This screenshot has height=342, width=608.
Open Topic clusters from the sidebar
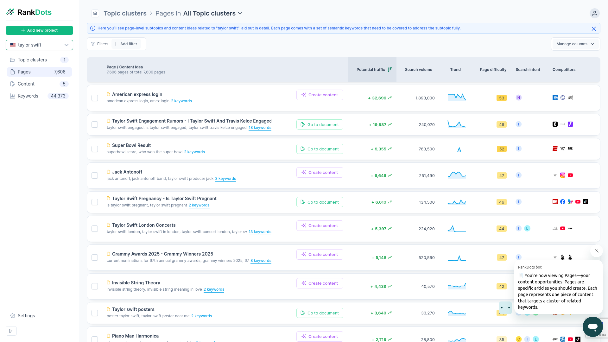click(32, 60)
